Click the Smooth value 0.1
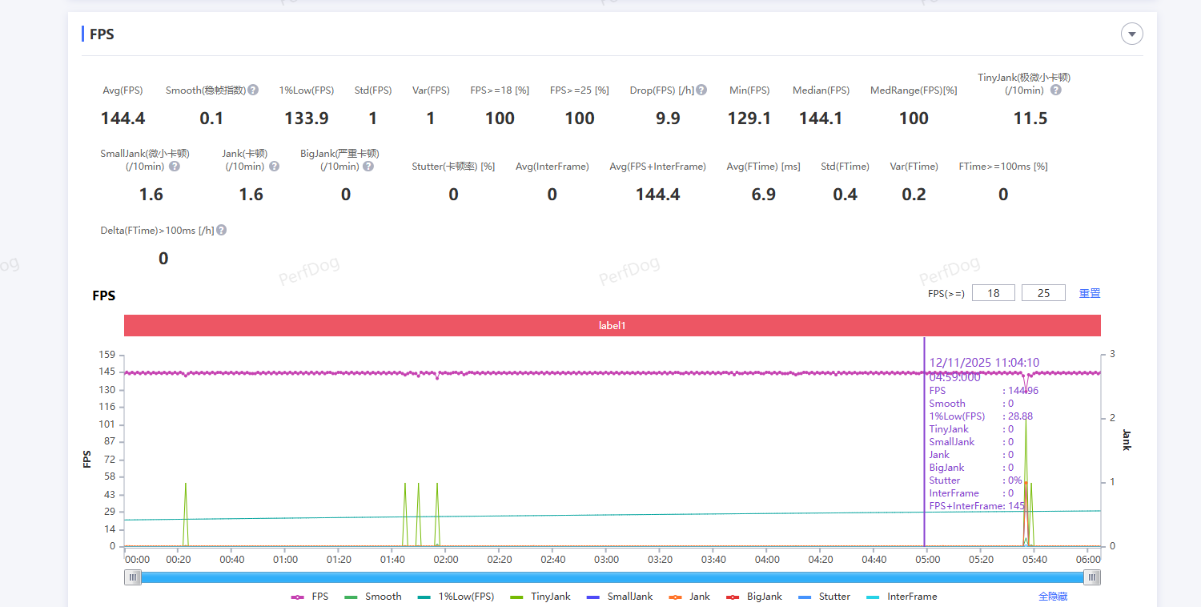Image resolution: width=1201 pixels, height=607 pixels. coord(211,119)
